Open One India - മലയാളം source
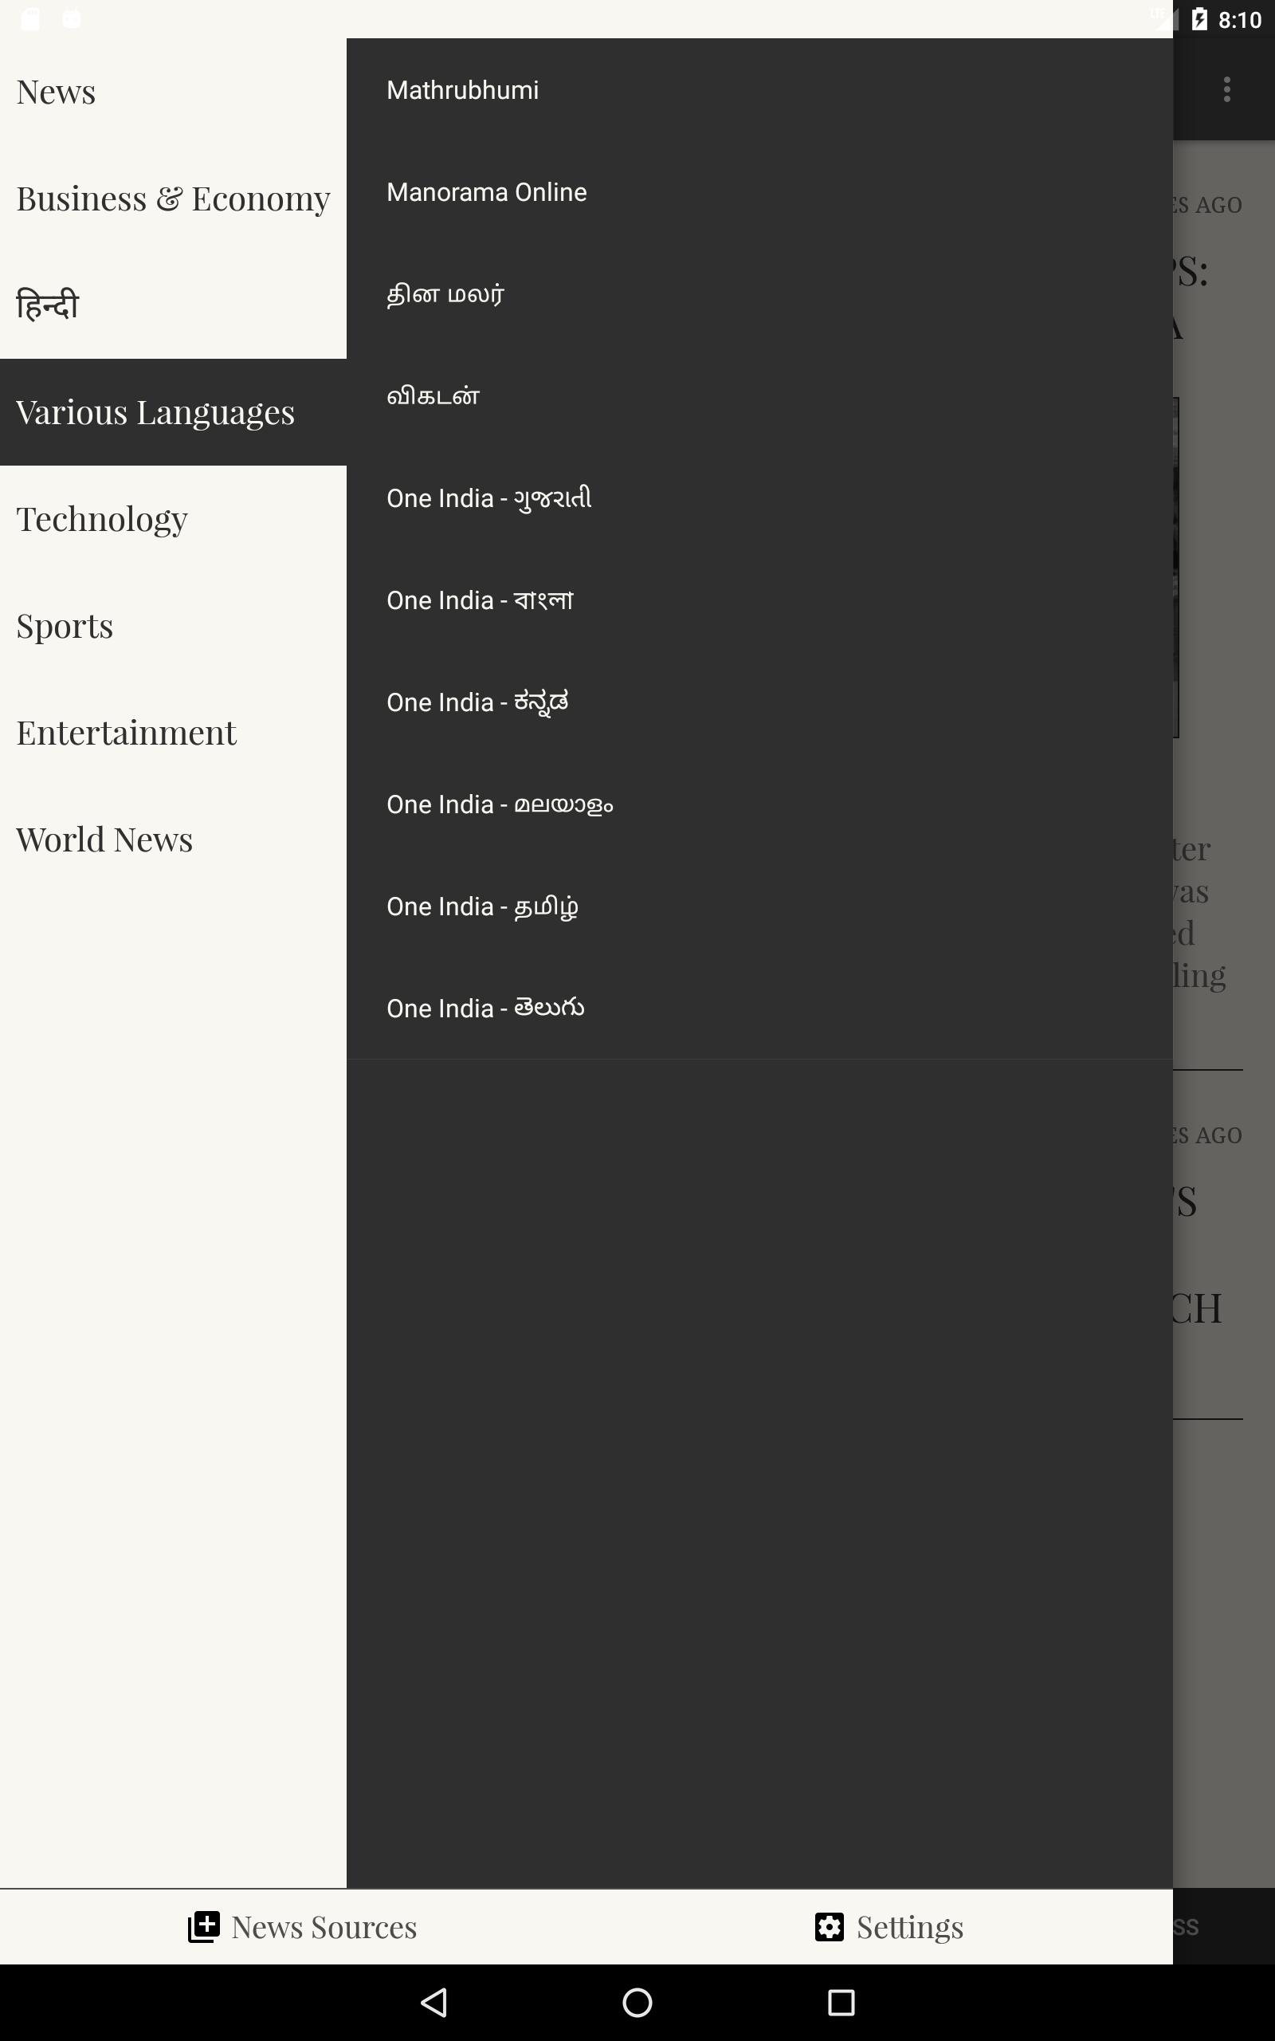 coord(759,804)
